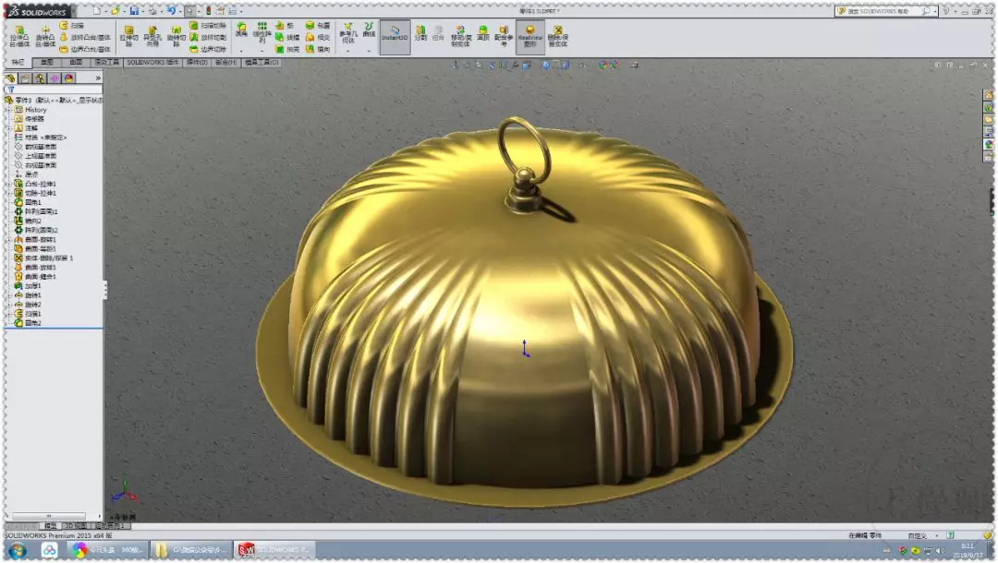The height and width of the screenshot is (563, 998).
Task: Open the Curves (曲线) tool
Action: pyautogui.click(x=369, y=30)
